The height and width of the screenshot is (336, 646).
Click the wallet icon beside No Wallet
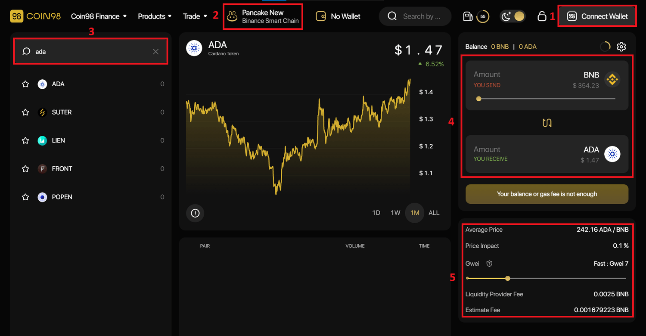(321, 16)
